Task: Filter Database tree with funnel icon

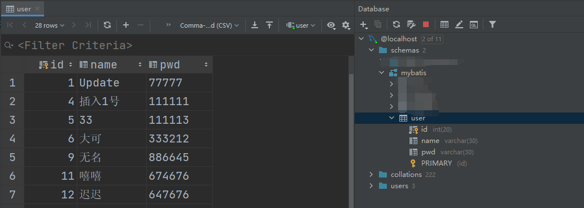Action: pyautogui.click(x=493, y=25)
